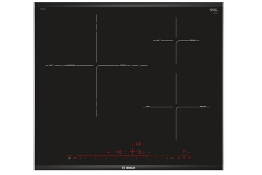The height and width of the screenshot is (175, 262).
Task: Activate the PowerBoost symbol after level 9
Action: [x=172, y=158]
